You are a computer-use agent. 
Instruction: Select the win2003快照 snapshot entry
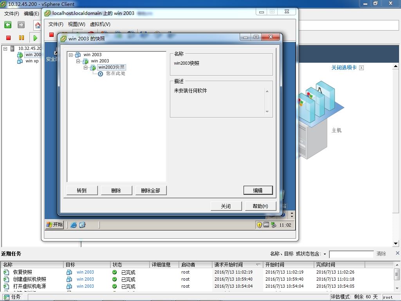(x=112, y=67)
